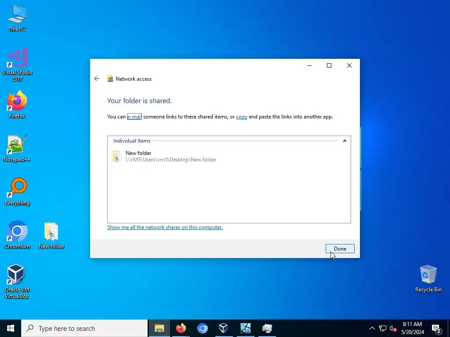Open Chromium from the taskbar
The image size is (450, 337).
point(202,328)
